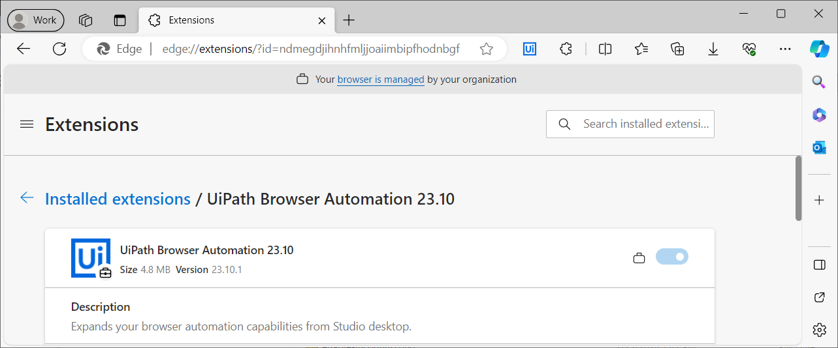Return via the back arrow beside Installed extensions

click(27, 198)
